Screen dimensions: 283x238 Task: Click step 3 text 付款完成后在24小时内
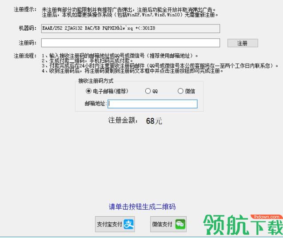[74, 66]
